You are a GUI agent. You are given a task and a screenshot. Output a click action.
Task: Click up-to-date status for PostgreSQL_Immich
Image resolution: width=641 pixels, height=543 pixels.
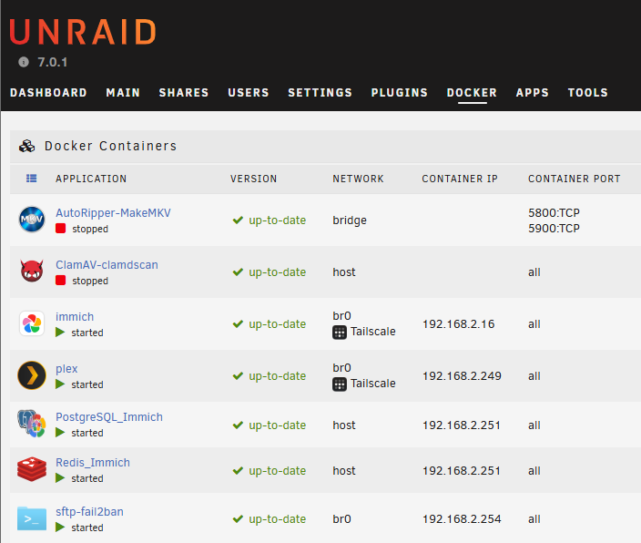coord(269,425)
